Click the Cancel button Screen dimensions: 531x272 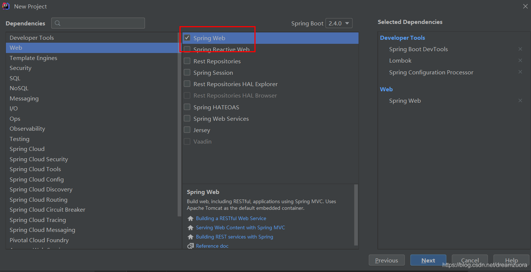[x=470, y=260]
